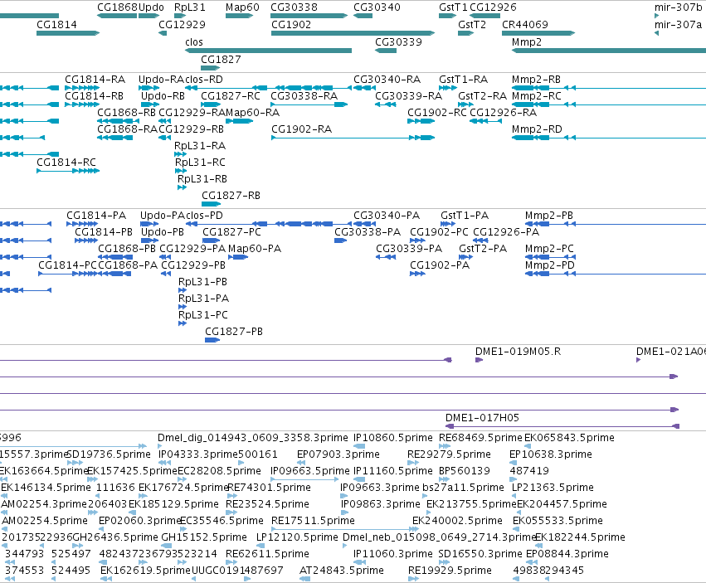Viewport: 706px width, 583px height.
Task: Select the RpL31 gene label
Action: tap(189, 7)
